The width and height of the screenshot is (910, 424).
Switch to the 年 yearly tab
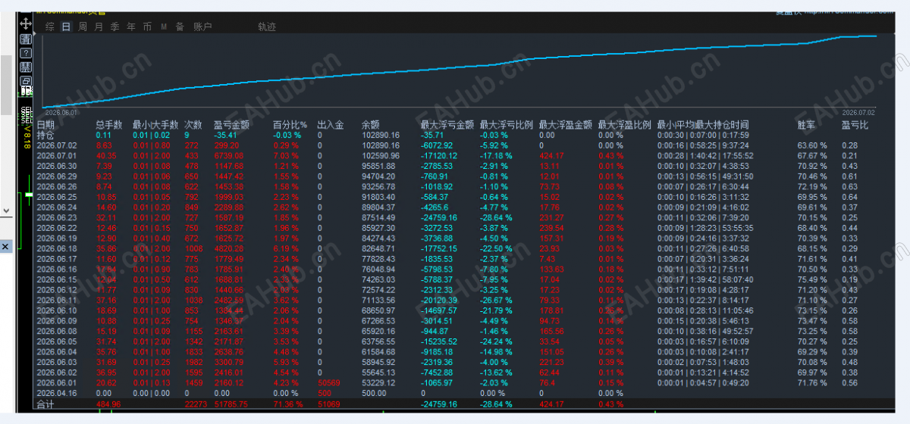tap(131, 26)
